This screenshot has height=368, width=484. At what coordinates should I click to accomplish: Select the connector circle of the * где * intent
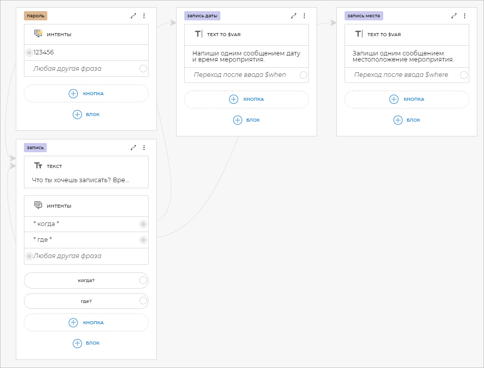click(x=144, y=240)
